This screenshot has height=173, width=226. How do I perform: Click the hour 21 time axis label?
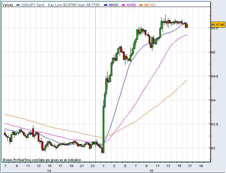82,166
